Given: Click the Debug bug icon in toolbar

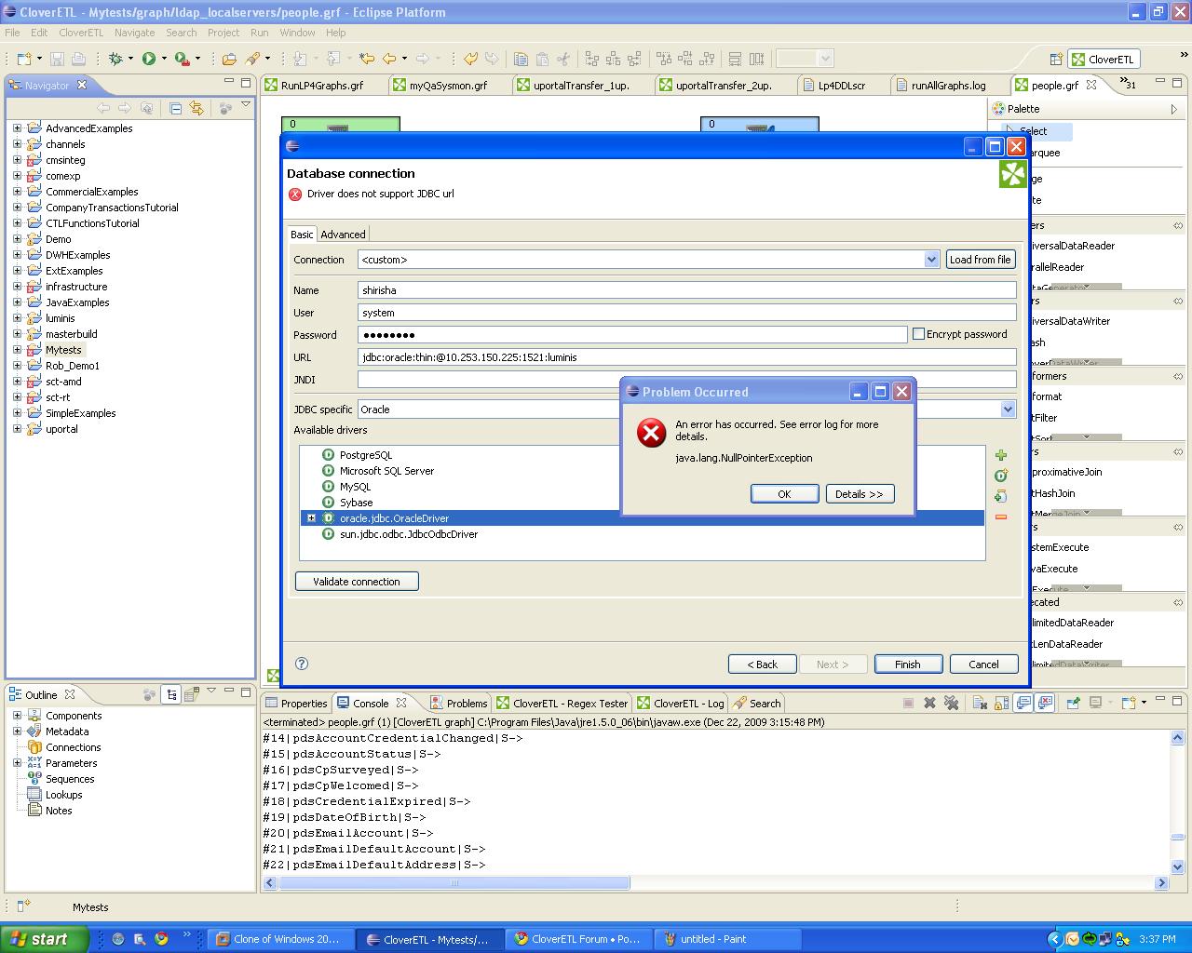Looking at the screenshot, I should [115, 59].
